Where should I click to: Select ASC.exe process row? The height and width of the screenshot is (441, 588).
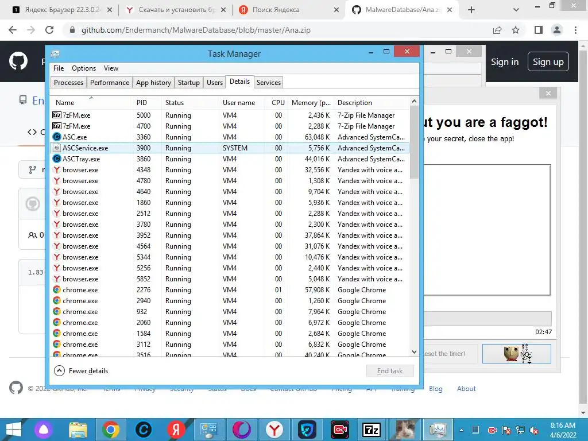[x=230, y=137]
